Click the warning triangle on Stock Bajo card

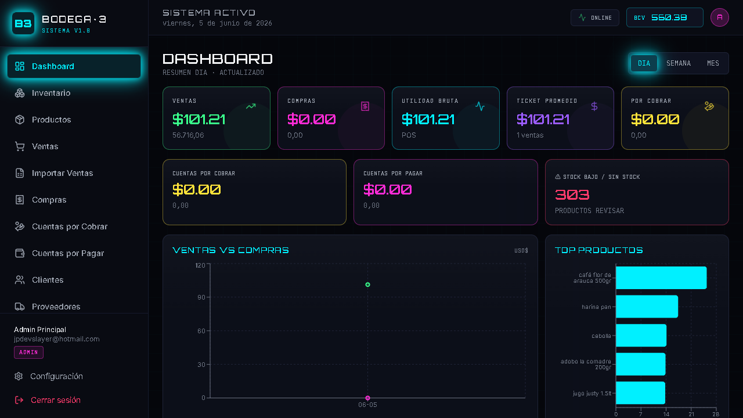558,176
